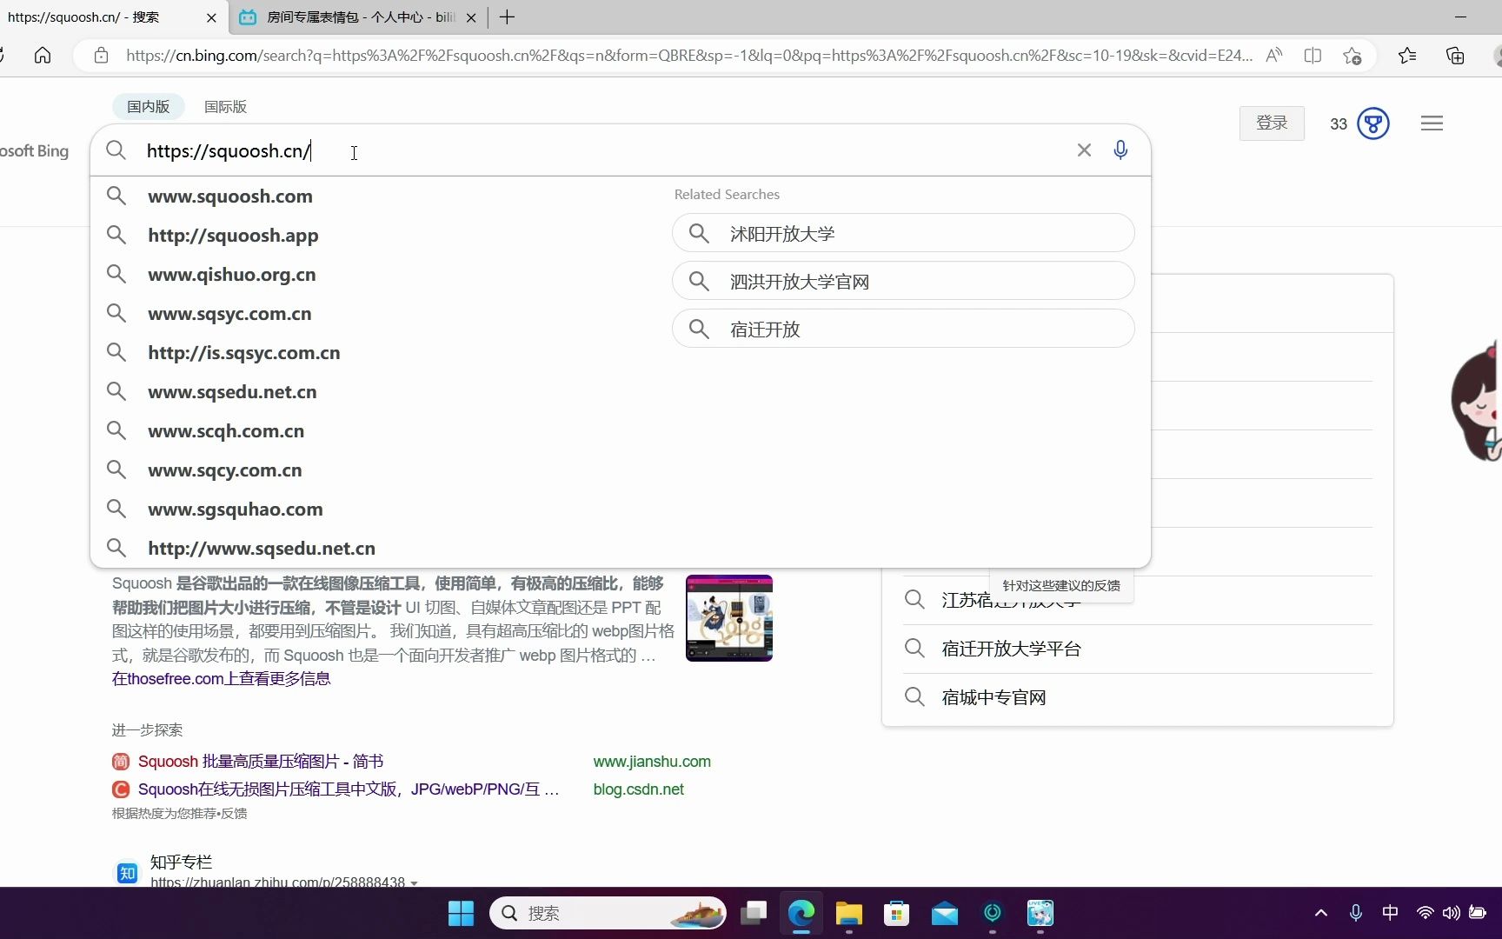
Task: Open 在thosefree.com上查看更多信息 link
Action: pos(221,678)
